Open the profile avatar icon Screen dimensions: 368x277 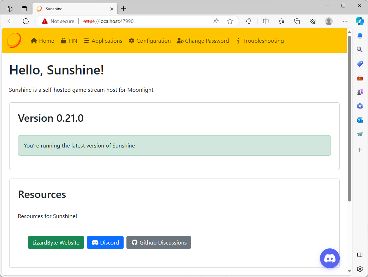(328, 21)
